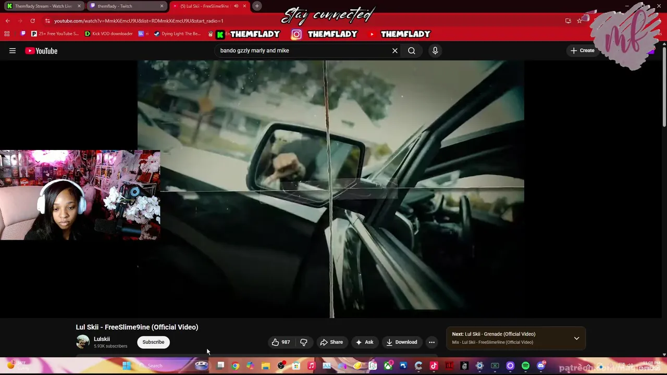Mute the YouTube tab via speaker icon
667x375 pixels.
236,6
